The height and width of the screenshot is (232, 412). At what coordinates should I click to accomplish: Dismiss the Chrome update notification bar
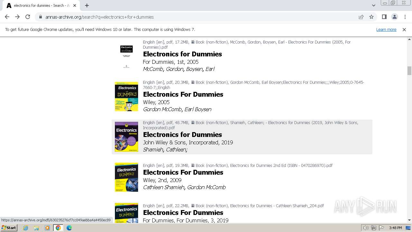[x=404, y=30]
